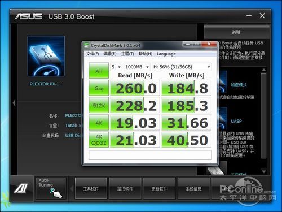The height and width of the screenshot is (212, 282).
Task: Run the 4K benchmark
Action: click(x=99, y=123)
